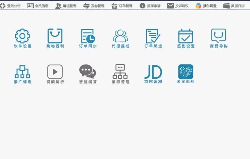
Task: Open the JD 京东返利 icon
Action: (153, 72)
